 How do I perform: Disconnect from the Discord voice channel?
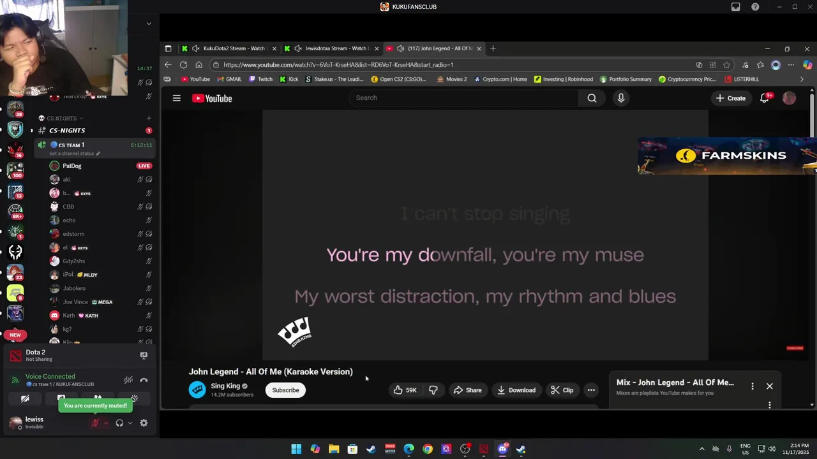144,380
